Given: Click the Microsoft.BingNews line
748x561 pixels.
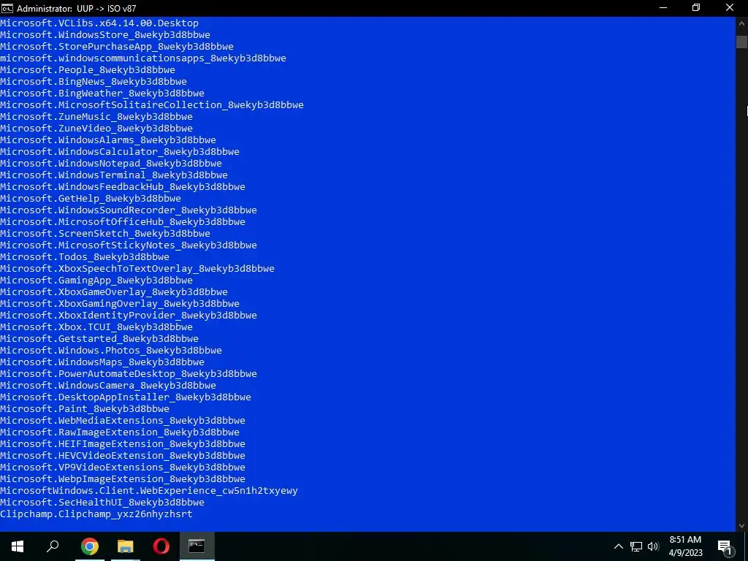Looking at the screenshot, I should 93,82.
